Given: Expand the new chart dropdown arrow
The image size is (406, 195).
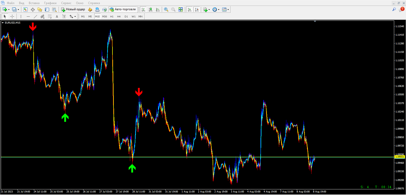Looking at the screenshot, I should coord(9,9).
